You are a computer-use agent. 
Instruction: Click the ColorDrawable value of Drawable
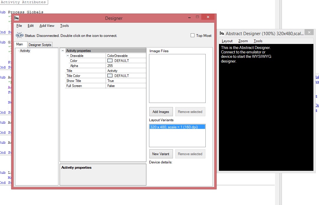126,56
